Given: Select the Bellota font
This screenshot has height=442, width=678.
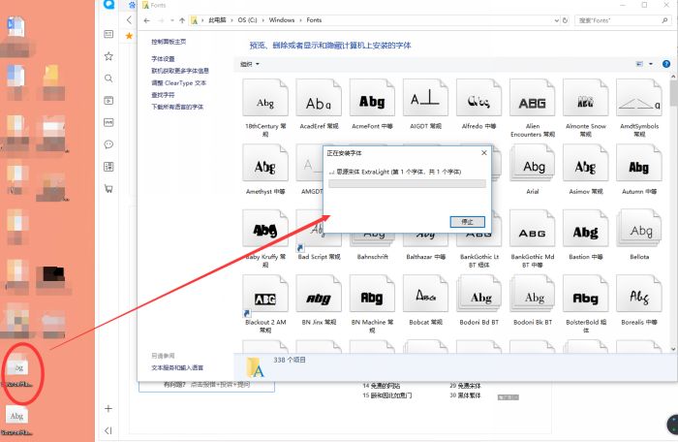Looking at the screenshot, I should (x=639, y=236).
